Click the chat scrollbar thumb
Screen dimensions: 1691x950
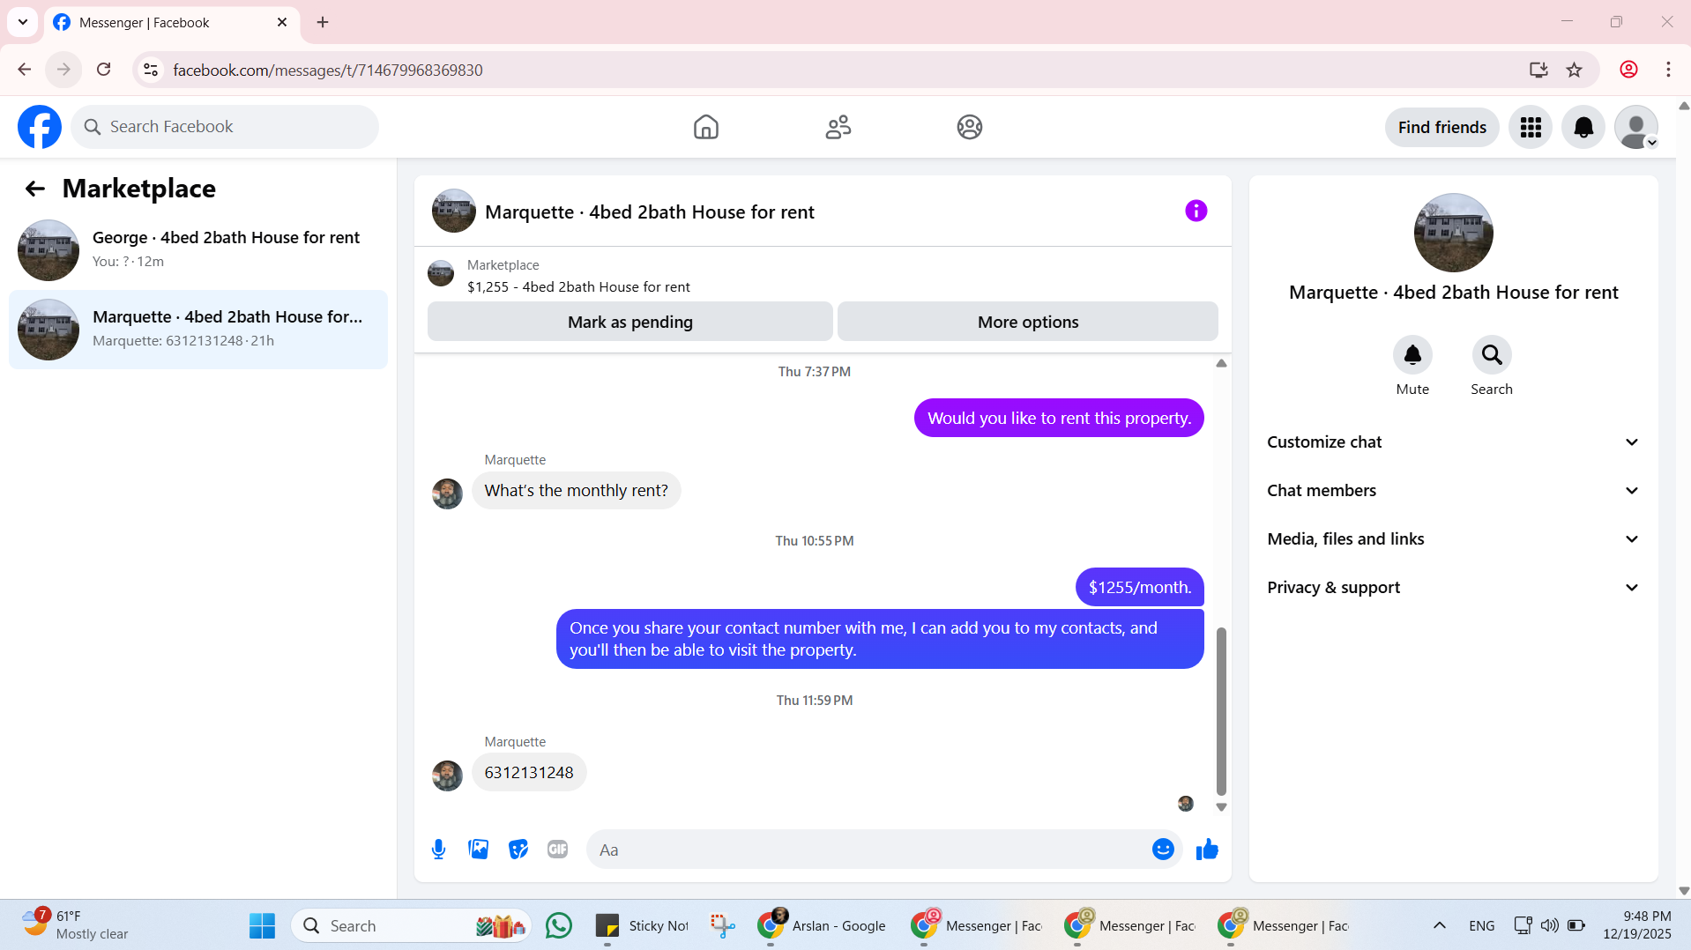(1221, 710)
